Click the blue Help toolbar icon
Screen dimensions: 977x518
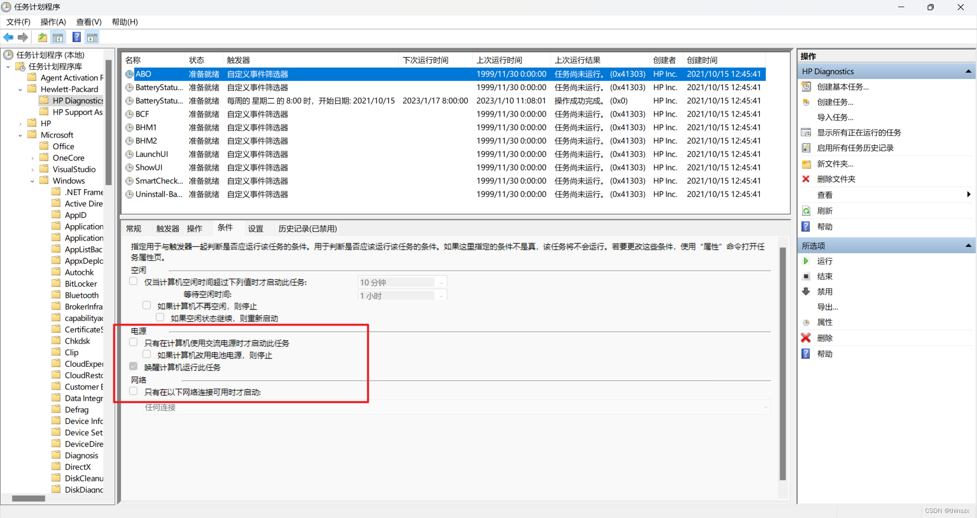pos(77,37)
